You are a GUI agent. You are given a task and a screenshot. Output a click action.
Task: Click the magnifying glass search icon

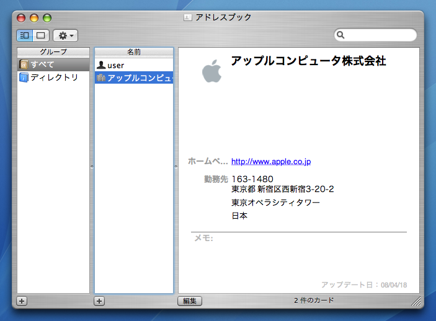click(x=340, y=35)
